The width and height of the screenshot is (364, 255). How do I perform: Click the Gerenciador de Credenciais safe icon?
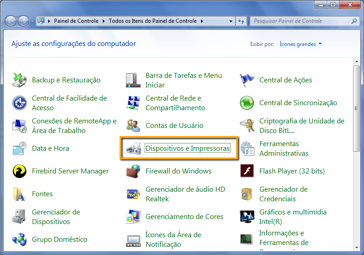click(247, 194)
